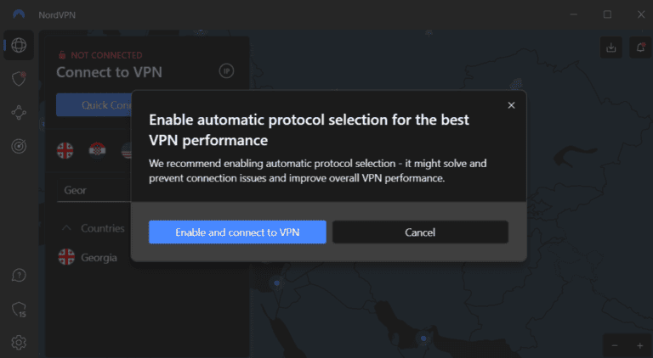Open the help question mark icon
653x358 pixels.
tap(19, 276)
